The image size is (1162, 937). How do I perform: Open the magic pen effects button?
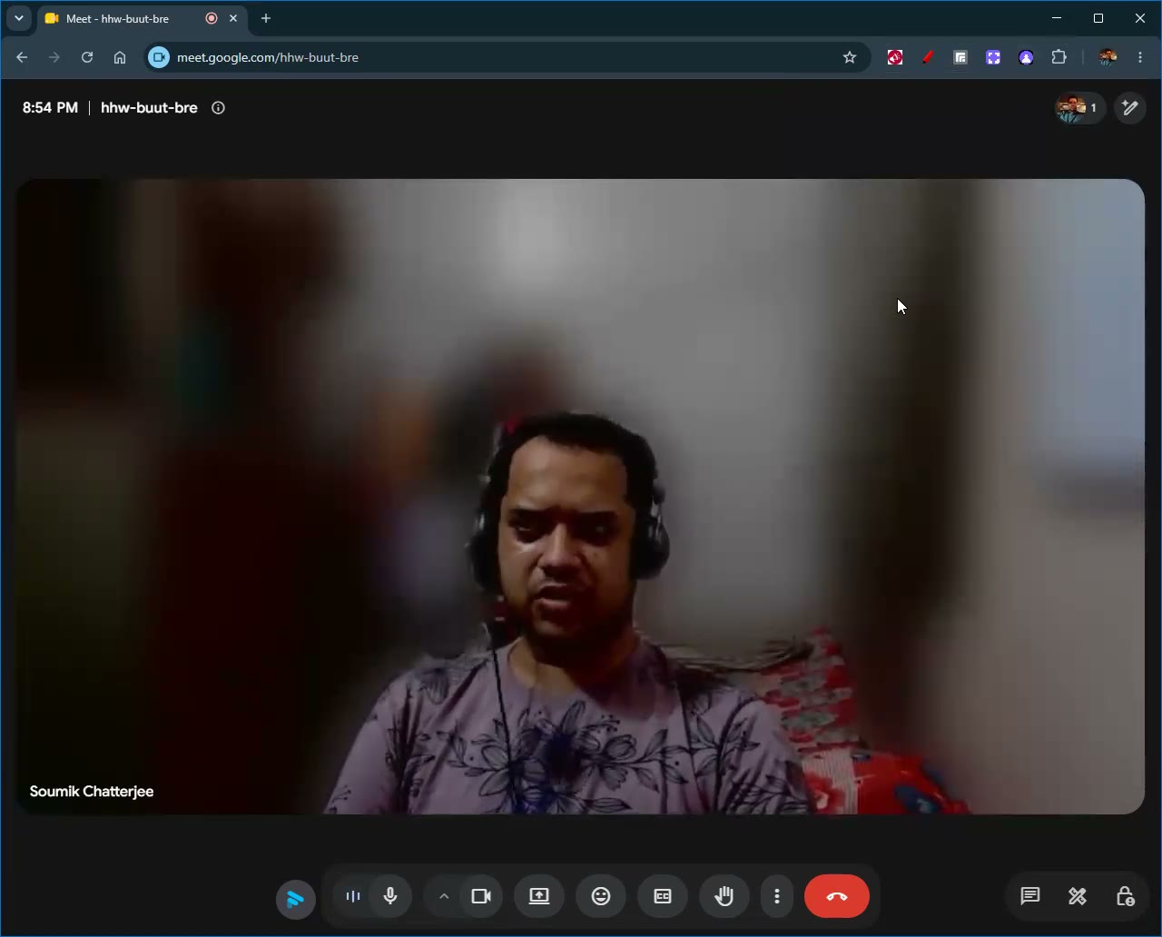pos(1130,108)
